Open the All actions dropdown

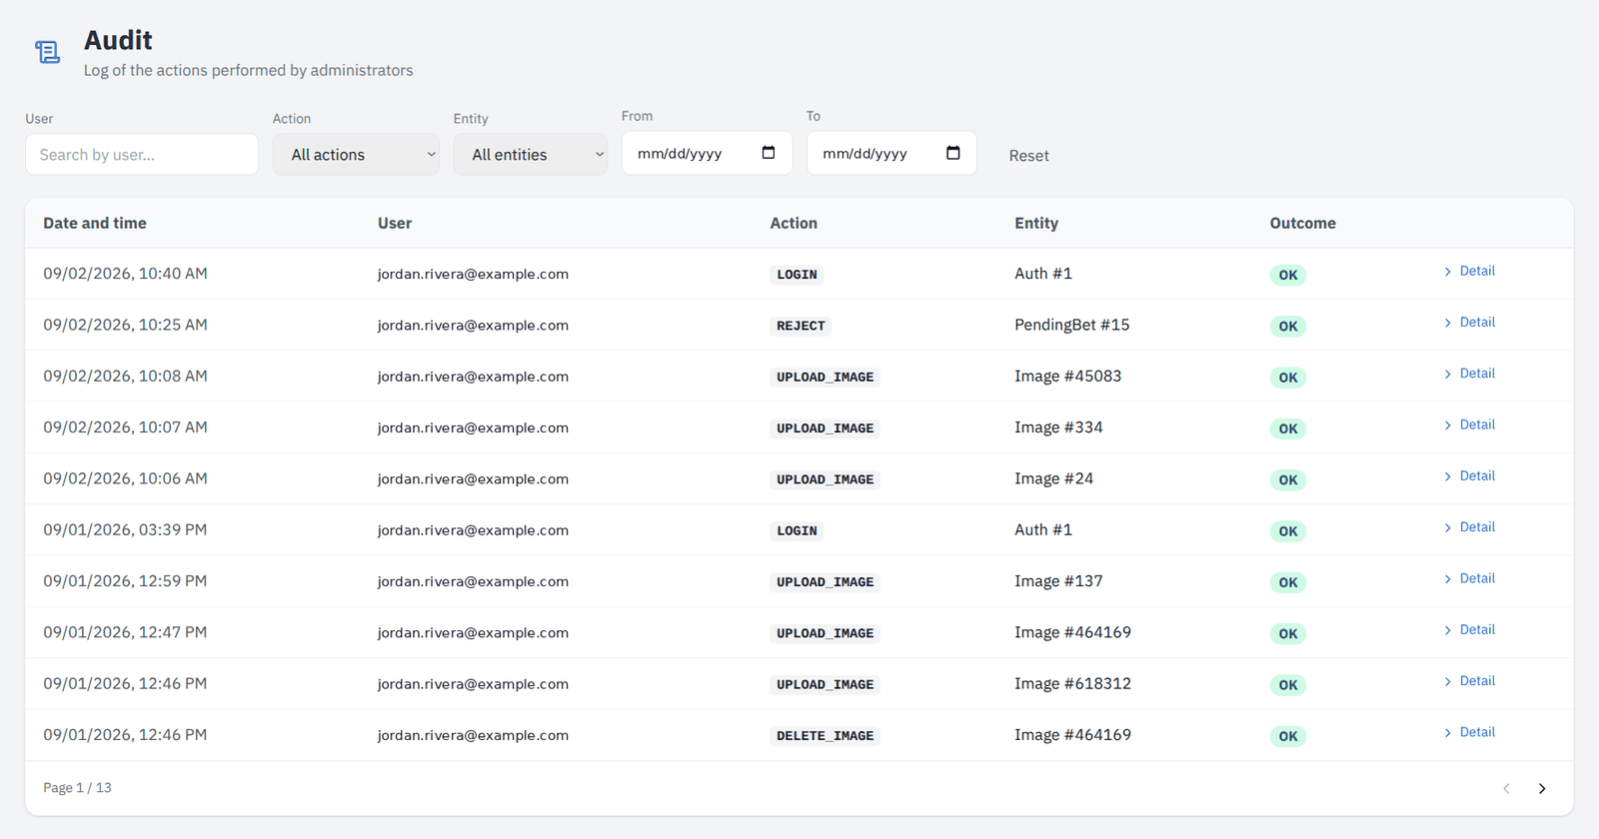pyautogui.click(x=356, y=155)
